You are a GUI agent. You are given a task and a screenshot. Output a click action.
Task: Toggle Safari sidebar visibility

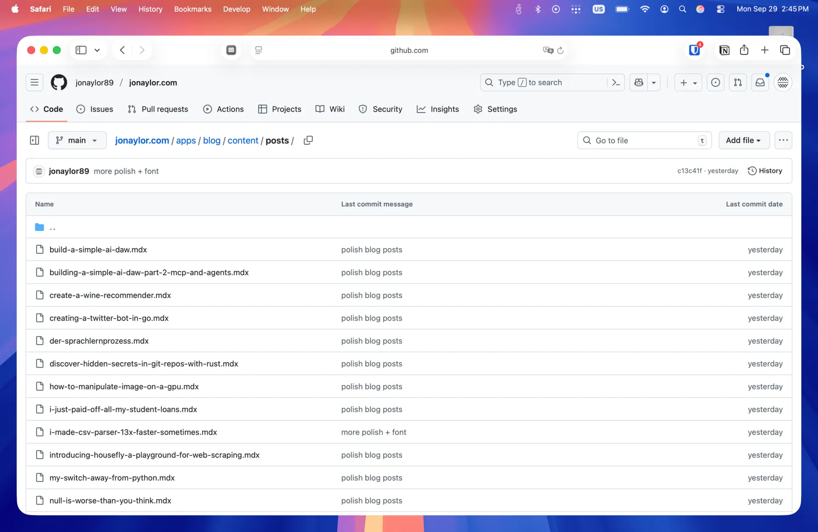[81, 50]
